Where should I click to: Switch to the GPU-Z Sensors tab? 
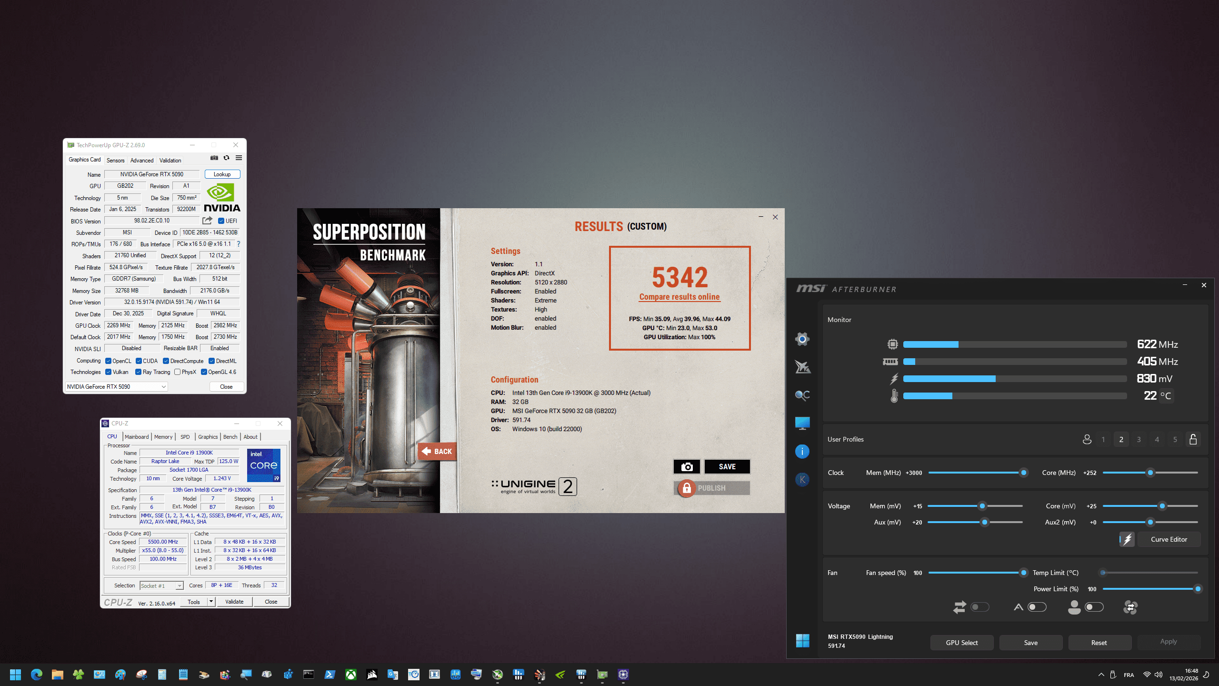coord(115,161)
